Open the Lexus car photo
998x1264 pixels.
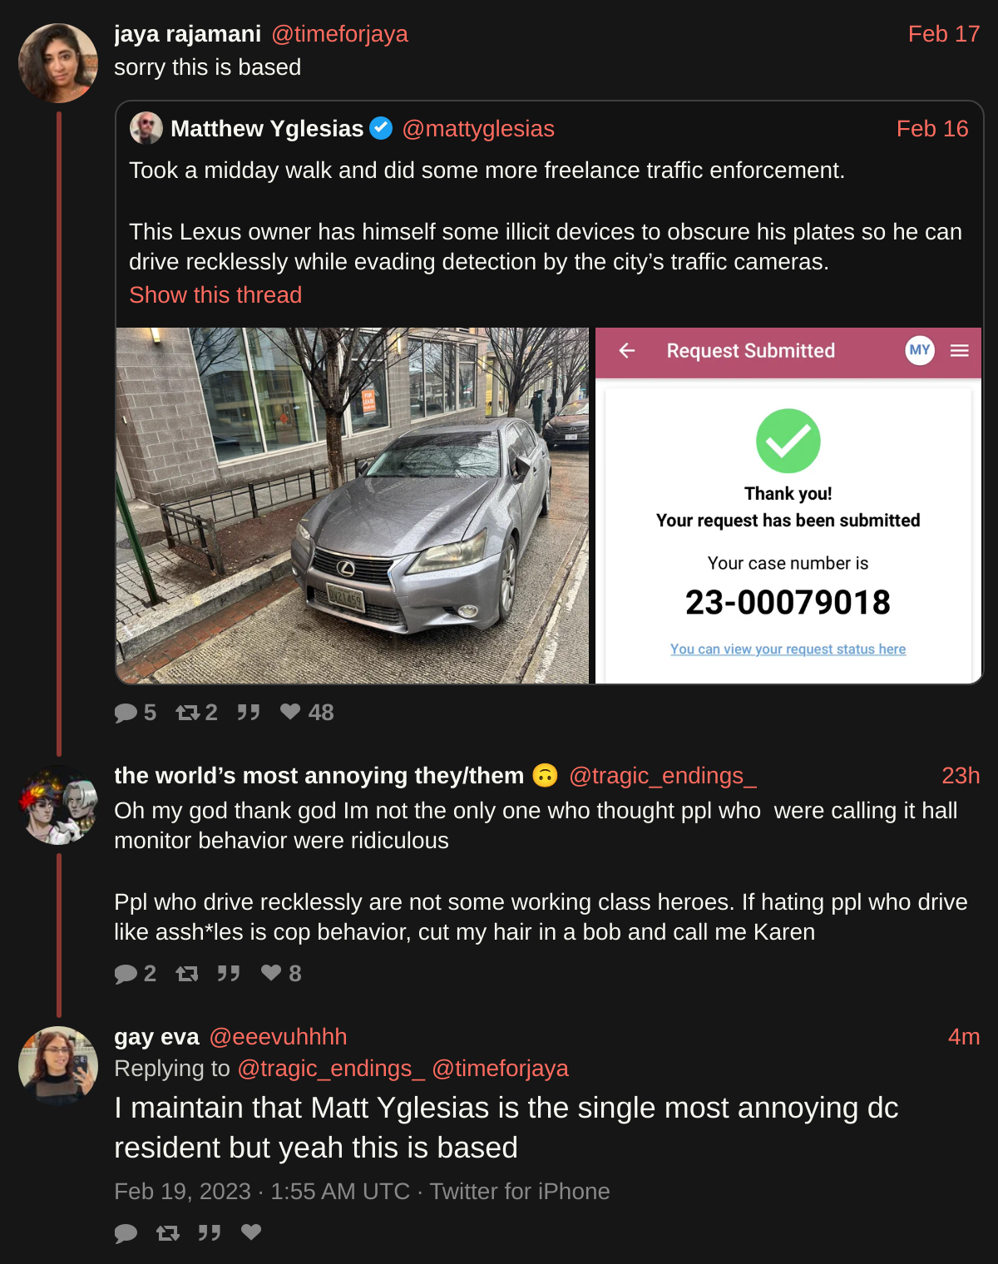pos(353,506)
